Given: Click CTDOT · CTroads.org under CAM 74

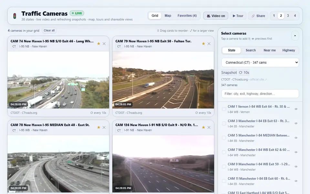Looking at the screenshot, I should click(24, 113).
